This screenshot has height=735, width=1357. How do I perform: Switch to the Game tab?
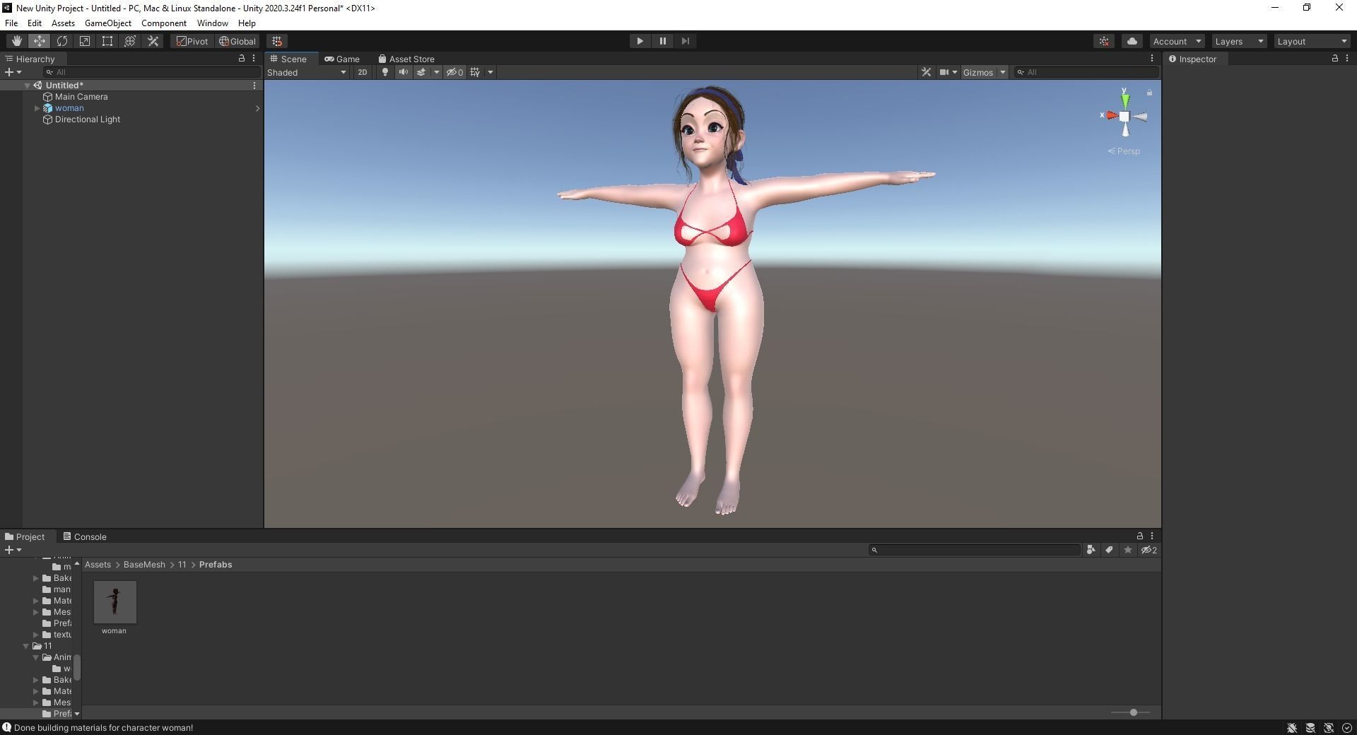342,59
